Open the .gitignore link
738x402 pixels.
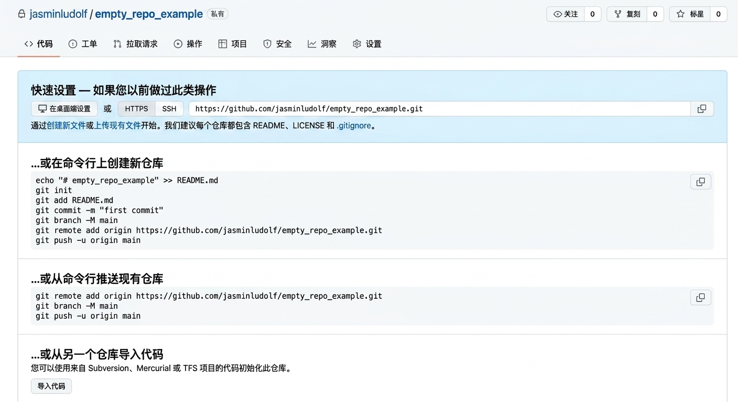pyautogui.click(x=354, y=126)
